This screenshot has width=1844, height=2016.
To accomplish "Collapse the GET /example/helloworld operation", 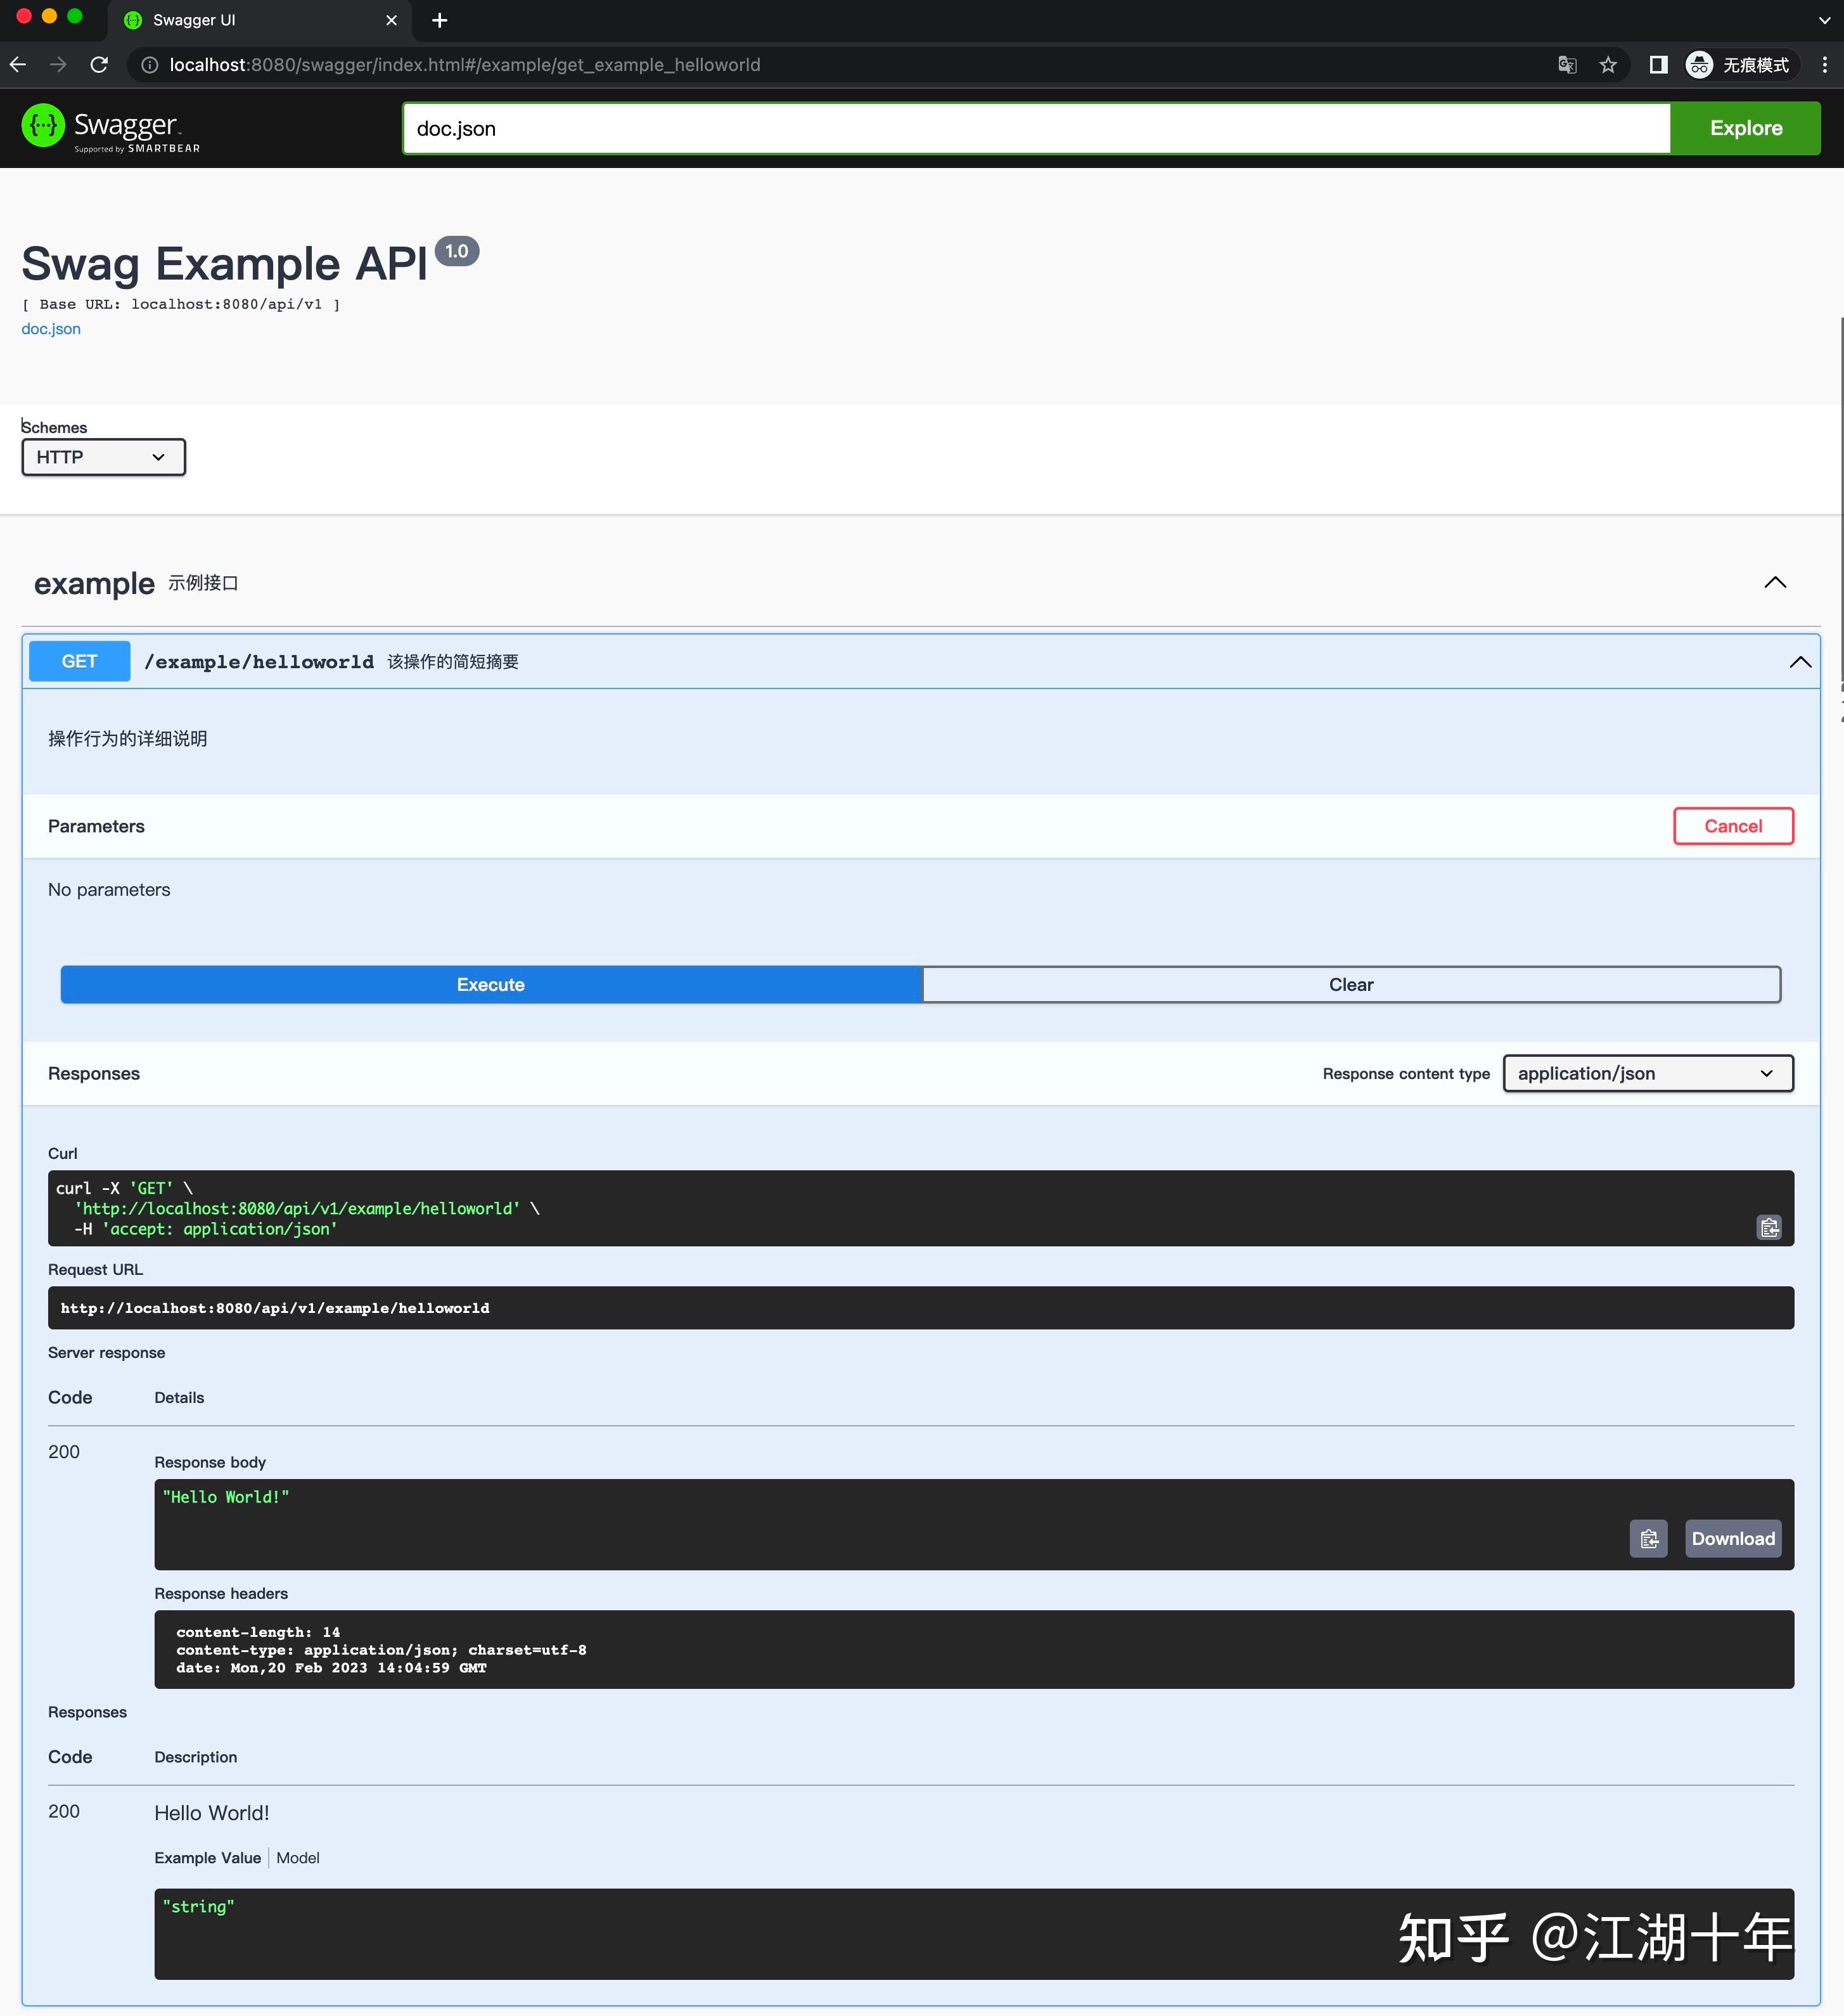I will (x=1800, y=661).
